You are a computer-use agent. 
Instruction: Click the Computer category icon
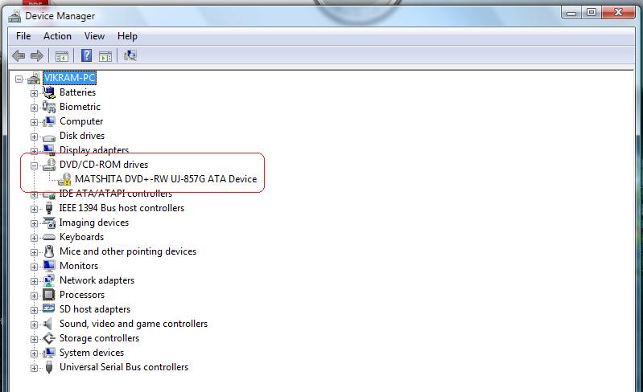(x=49, y=121)
